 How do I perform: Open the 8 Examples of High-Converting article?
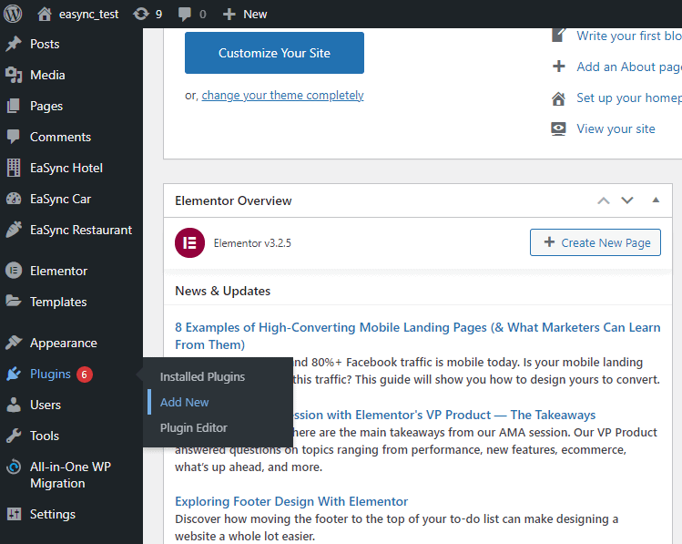(x=418, y=336)
